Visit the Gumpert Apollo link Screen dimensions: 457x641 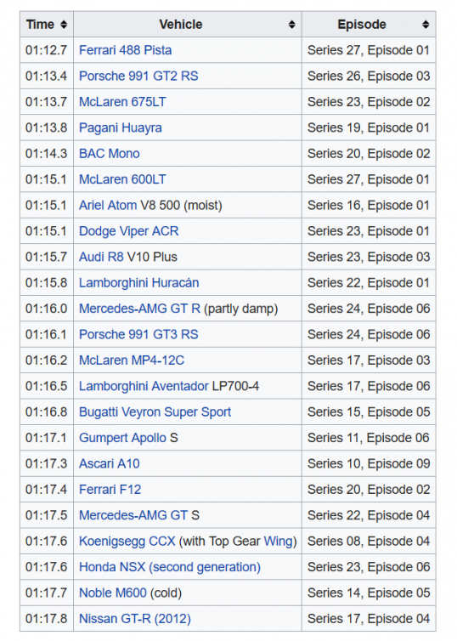pyautogui.click(x=122, y=438)
